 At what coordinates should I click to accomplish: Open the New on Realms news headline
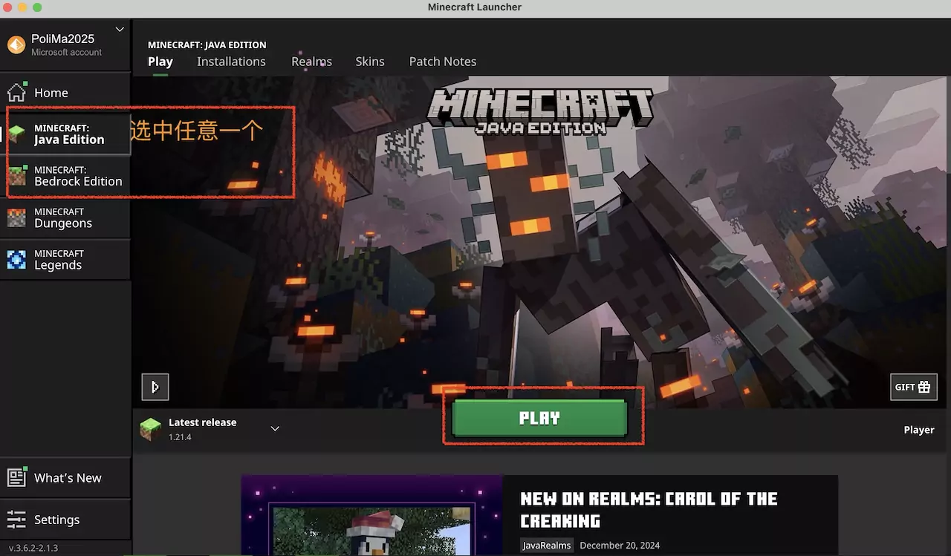(x=649, y=509)
